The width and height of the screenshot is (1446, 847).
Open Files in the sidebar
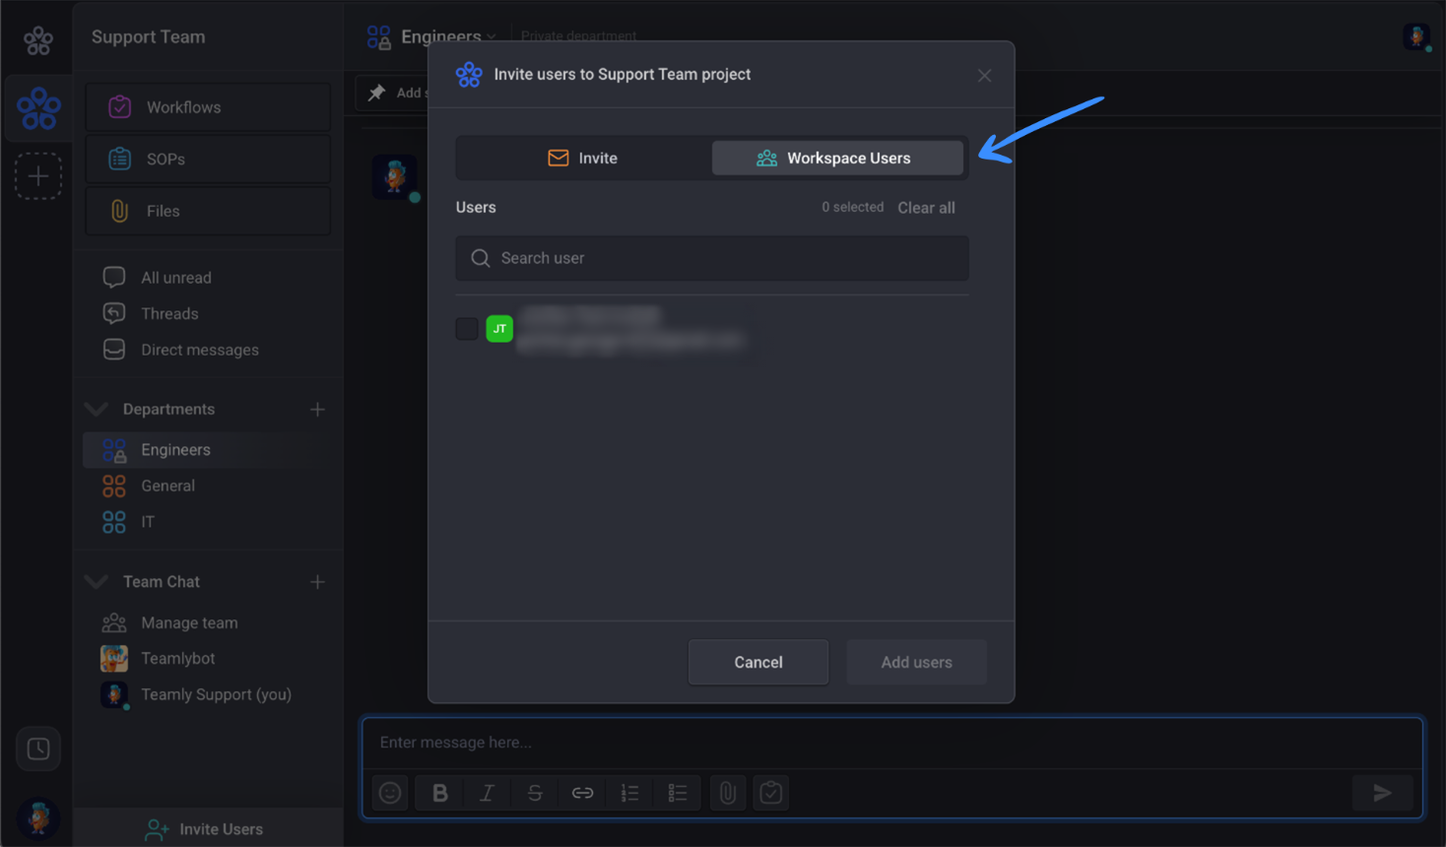pos(208,211)
